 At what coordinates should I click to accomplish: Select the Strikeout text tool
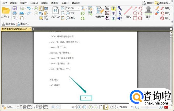coord(113,13)
